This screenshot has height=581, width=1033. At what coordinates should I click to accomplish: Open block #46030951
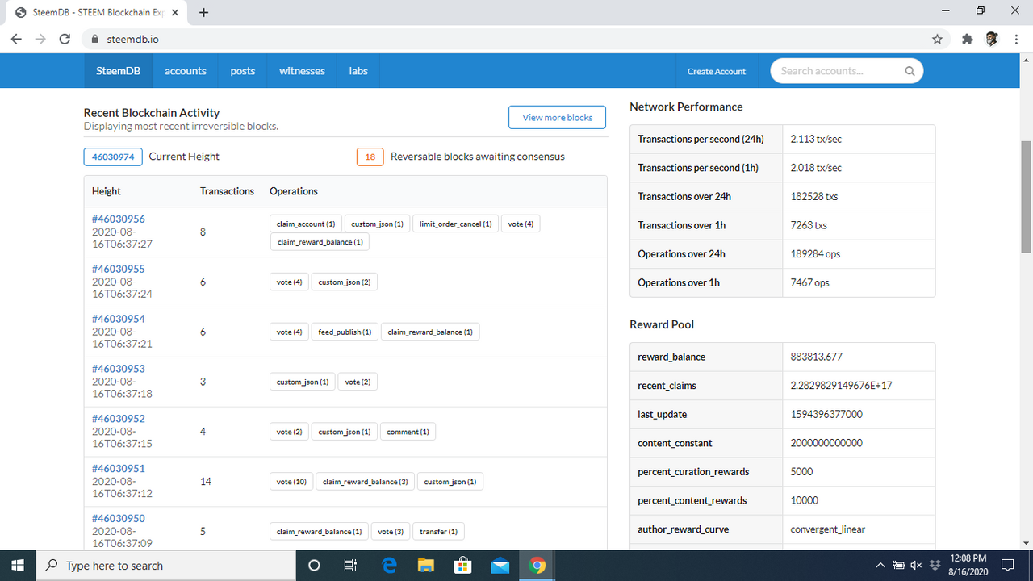click(118, 469)
